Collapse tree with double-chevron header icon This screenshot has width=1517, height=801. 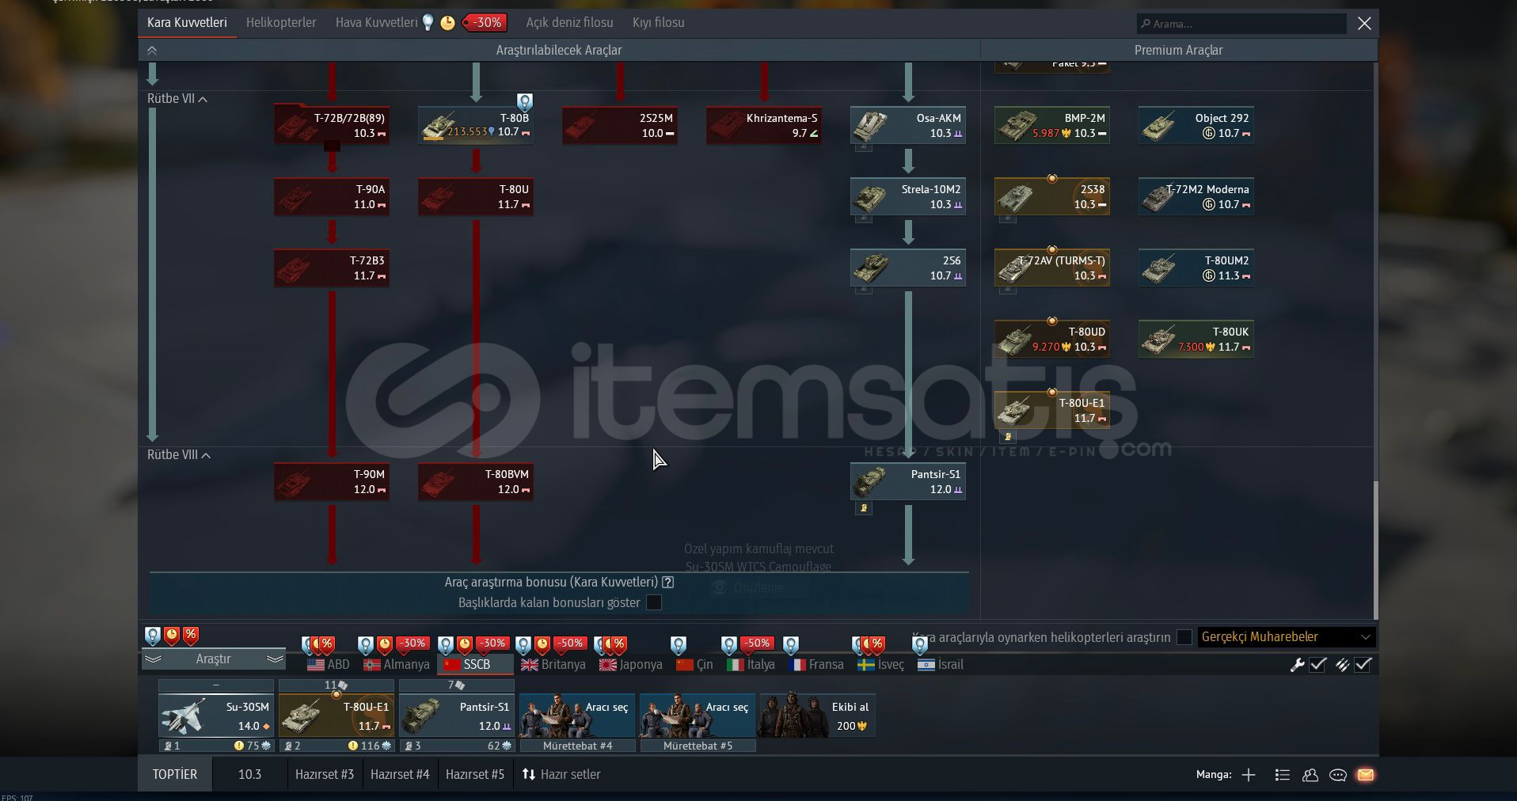pos(152,50)
